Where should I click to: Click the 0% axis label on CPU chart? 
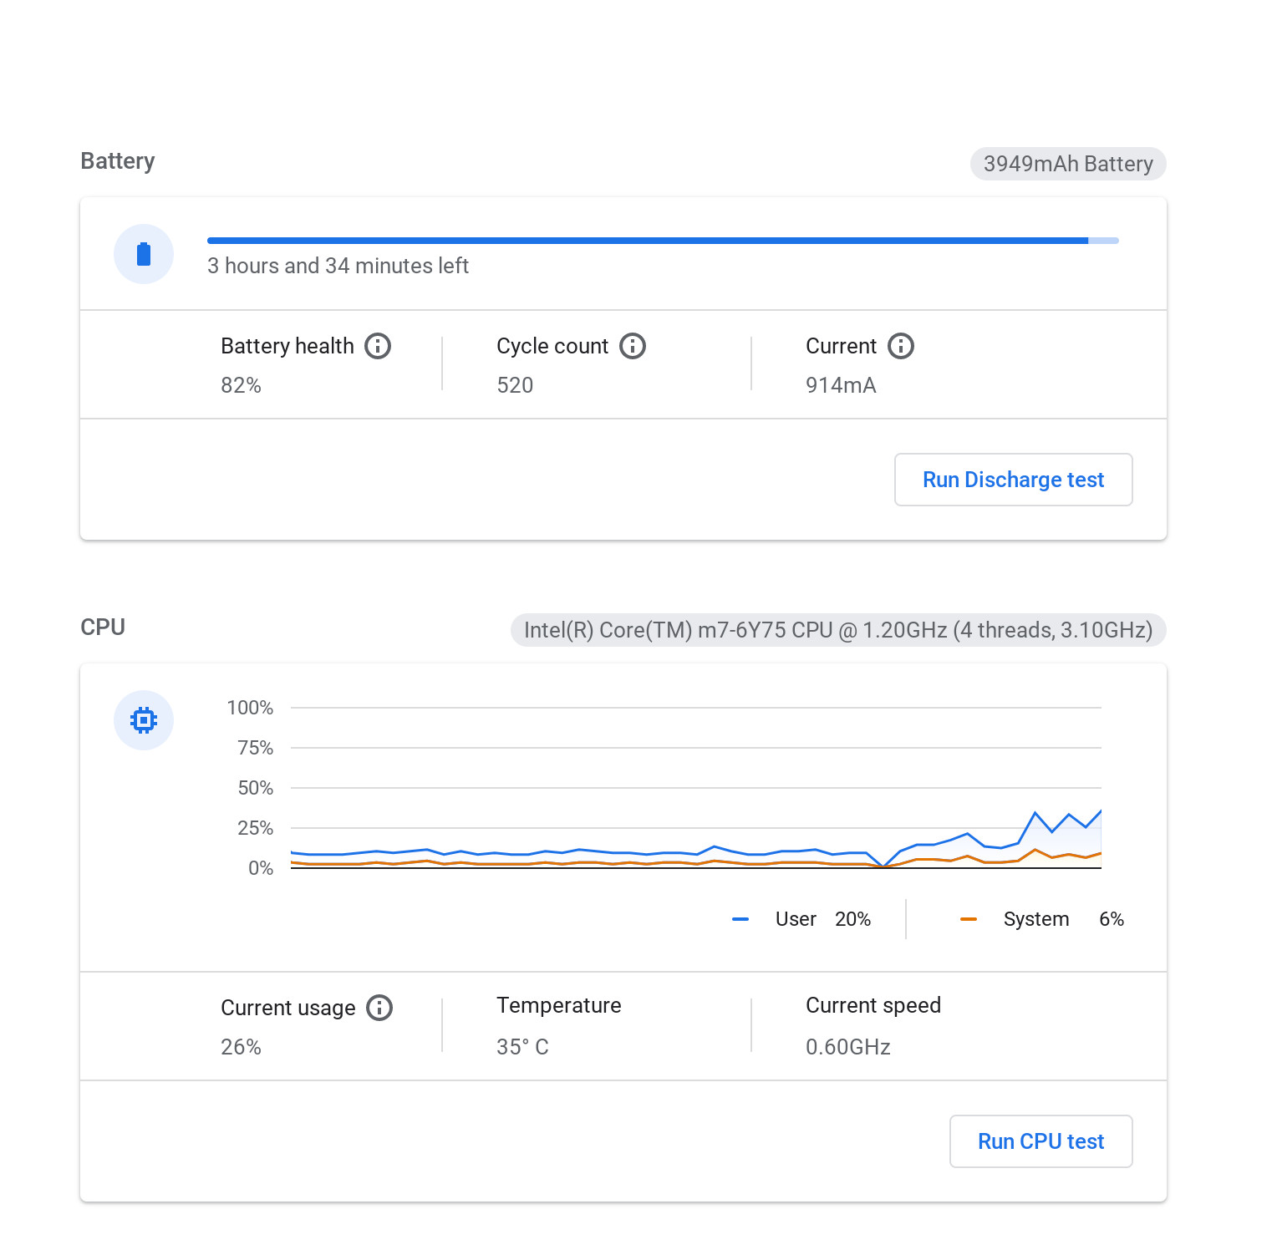[261, 868]
